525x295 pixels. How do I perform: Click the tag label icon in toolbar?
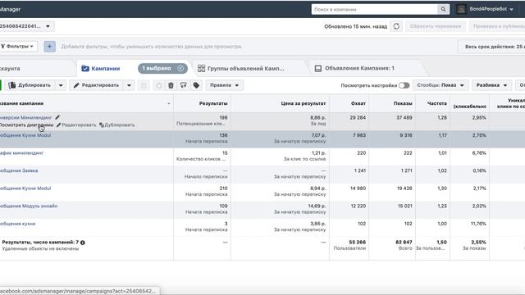196,85
